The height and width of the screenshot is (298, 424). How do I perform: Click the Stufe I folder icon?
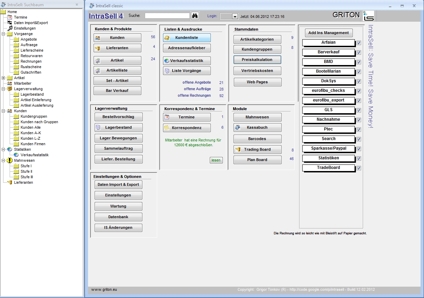pyautogui.click(x=16, y=166)
